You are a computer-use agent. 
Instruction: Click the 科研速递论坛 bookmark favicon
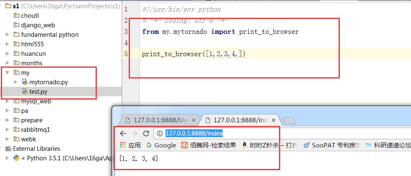(369, 145)
